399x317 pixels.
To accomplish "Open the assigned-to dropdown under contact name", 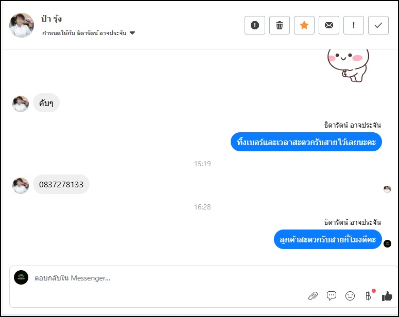I will pos(132,33).
